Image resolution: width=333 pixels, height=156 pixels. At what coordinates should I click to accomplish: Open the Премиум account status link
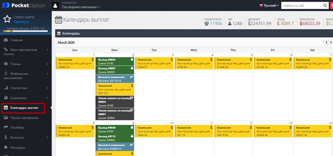(x=21, y=22)
